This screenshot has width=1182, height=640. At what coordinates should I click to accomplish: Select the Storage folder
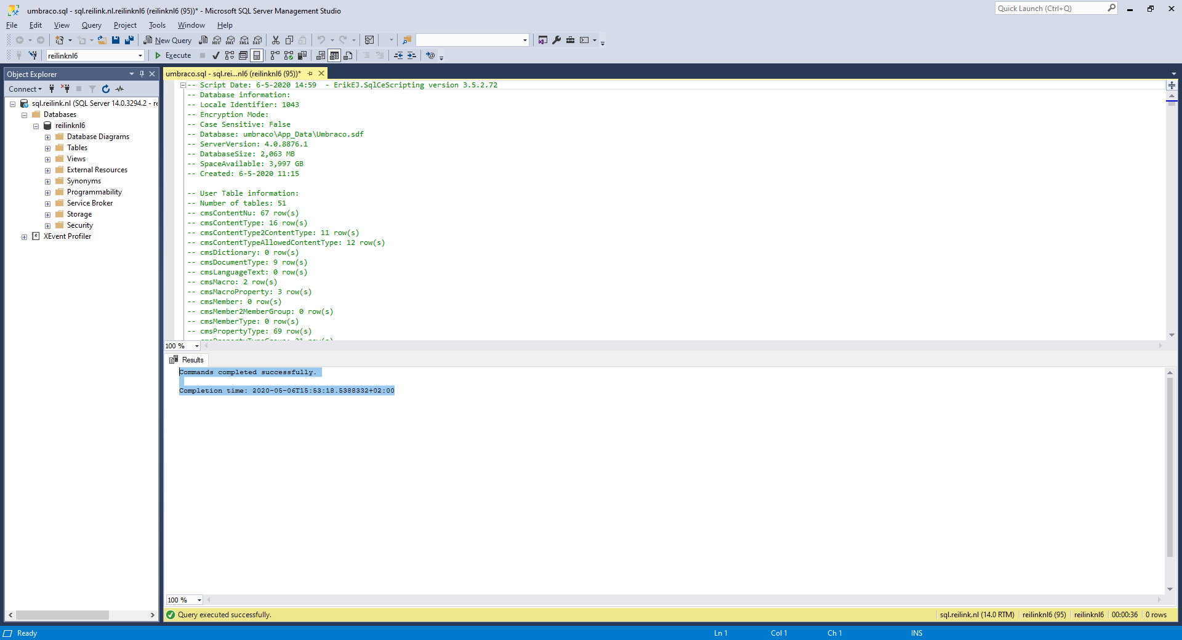(x=79, y=214)
